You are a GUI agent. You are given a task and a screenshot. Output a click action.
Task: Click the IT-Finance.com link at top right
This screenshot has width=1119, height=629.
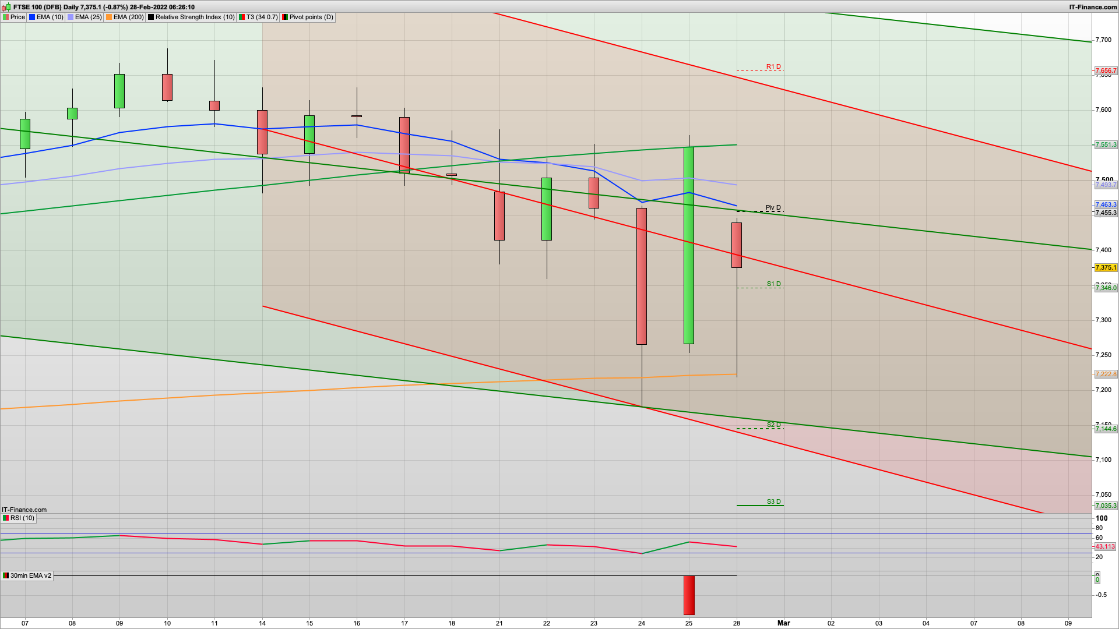pyautogui.click(x=1093, y=7)
